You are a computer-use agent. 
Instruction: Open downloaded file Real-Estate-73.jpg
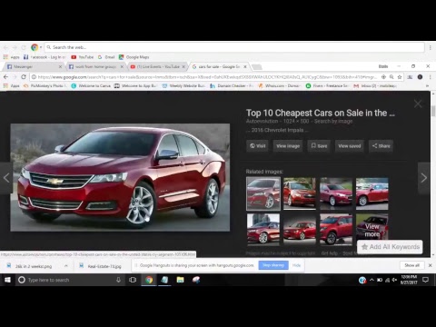(x=101, y=266)
